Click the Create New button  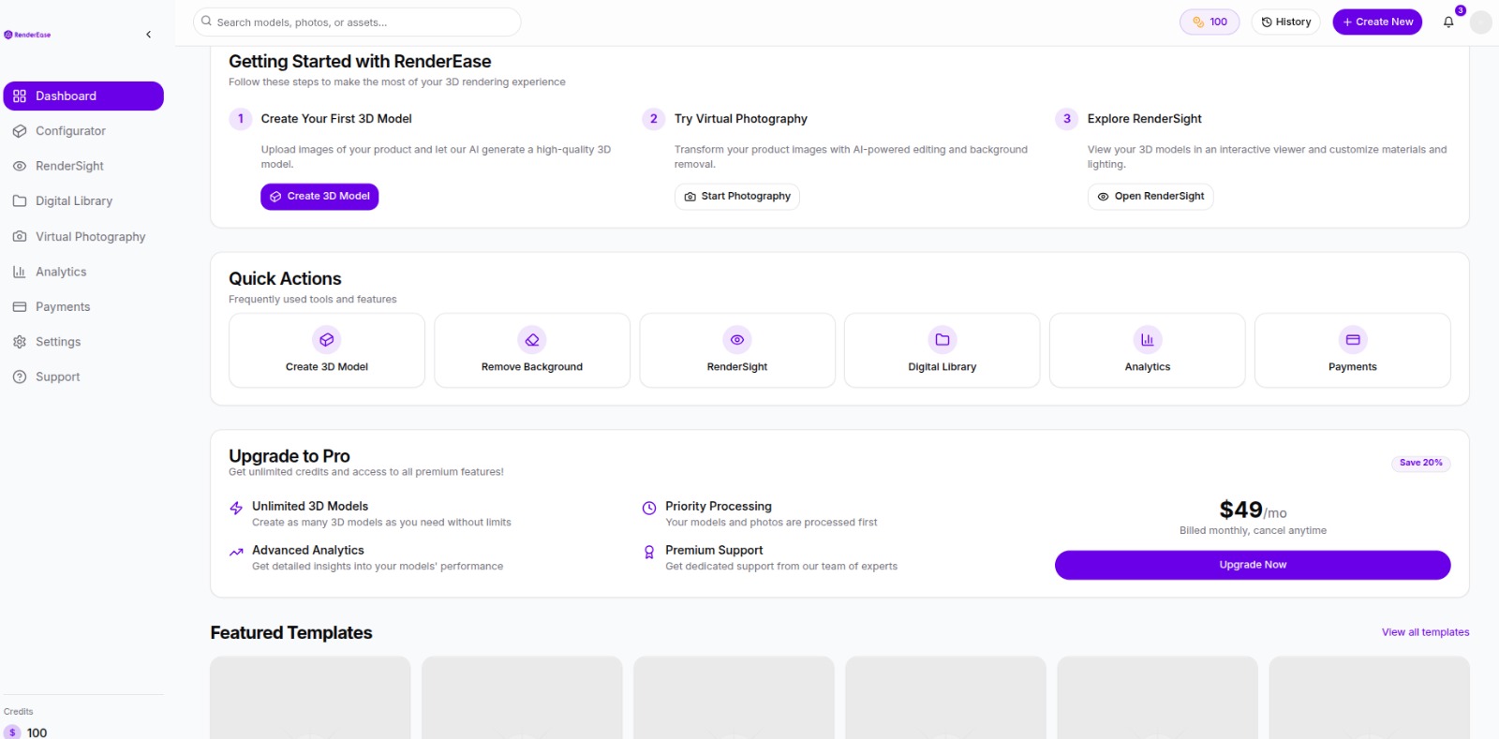(x=1377, y=22)
